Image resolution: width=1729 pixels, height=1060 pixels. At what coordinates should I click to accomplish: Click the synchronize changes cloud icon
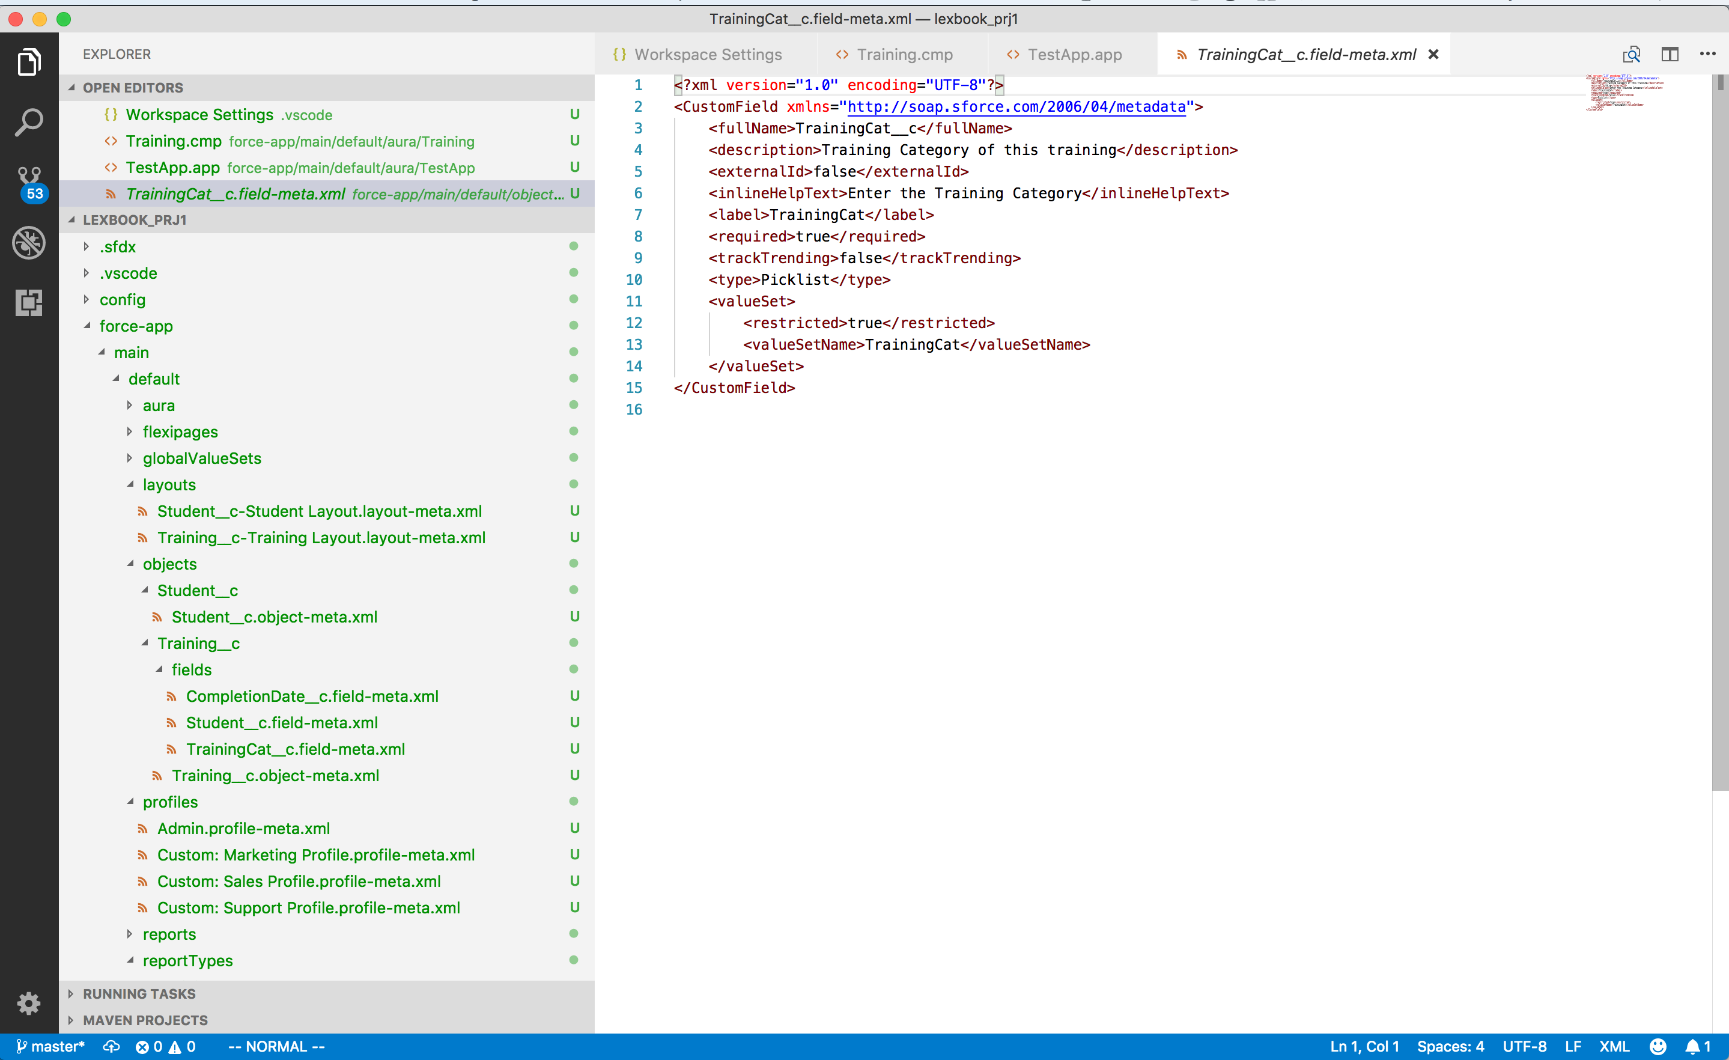click(x=111, y=1047)
